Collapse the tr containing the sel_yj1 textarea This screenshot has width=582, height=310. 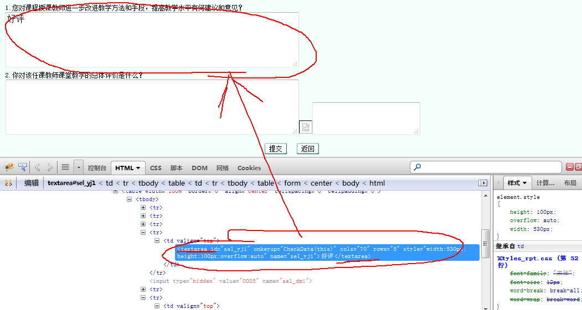pos(143,232)
